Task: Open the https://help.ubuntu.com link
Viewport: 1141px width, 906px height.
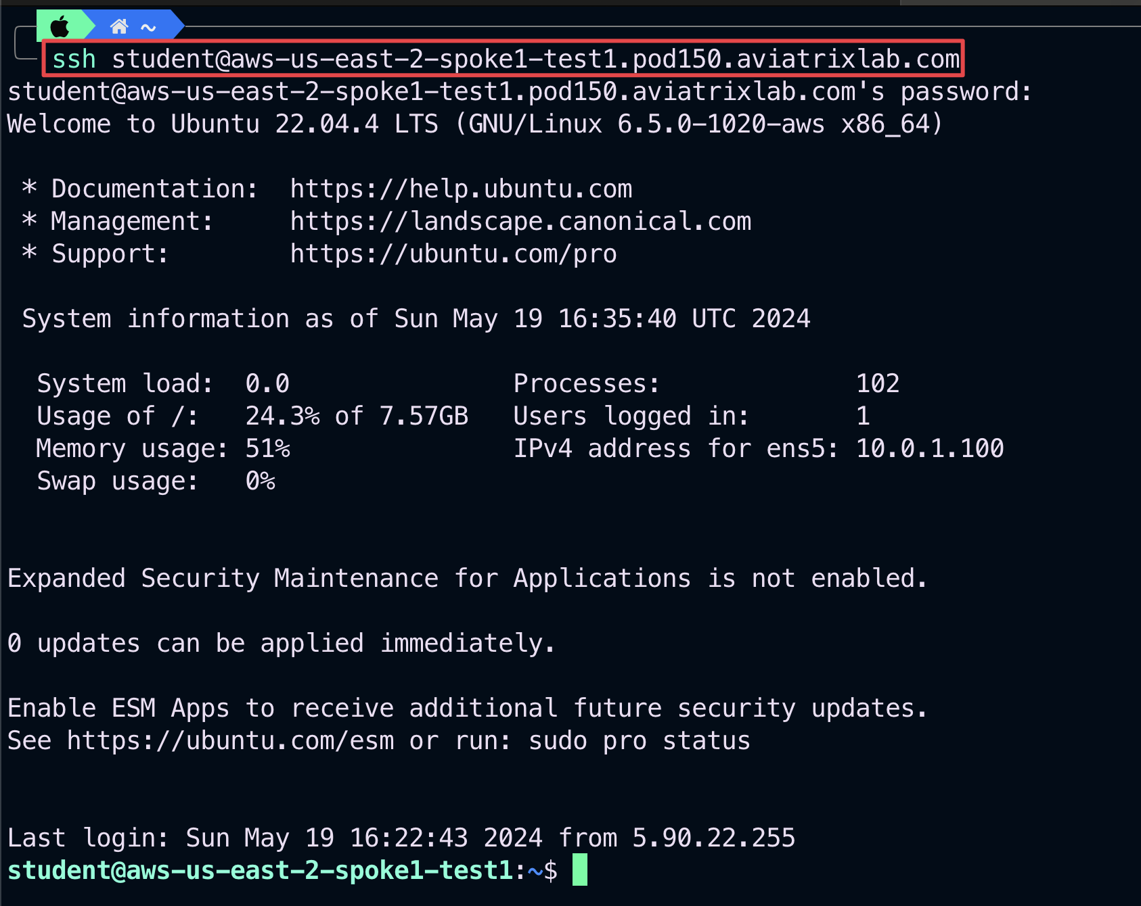Action: point(461,189)
